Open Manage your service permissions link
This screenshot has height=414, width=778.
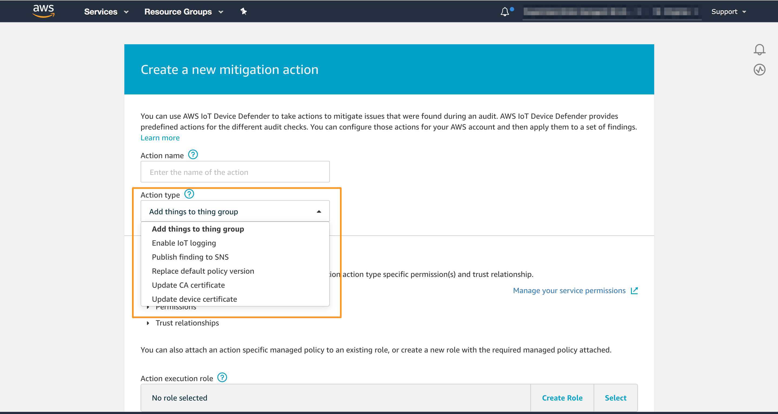569,290
